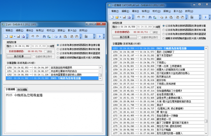
Task: Click Undo arrow in 2.srt window
Action: (x=33, y=36)
